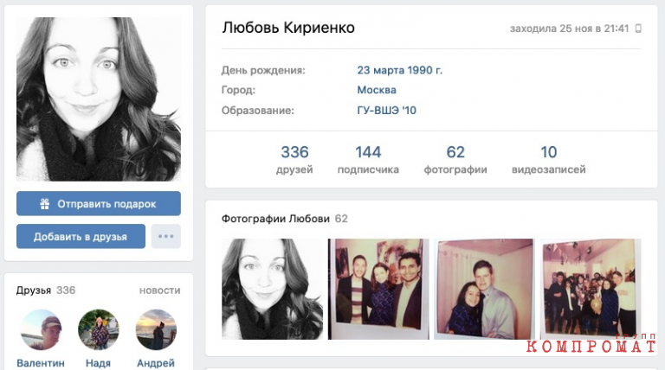
Task: Open Валентин's friend avatar
Action: (x=41, y=329)
